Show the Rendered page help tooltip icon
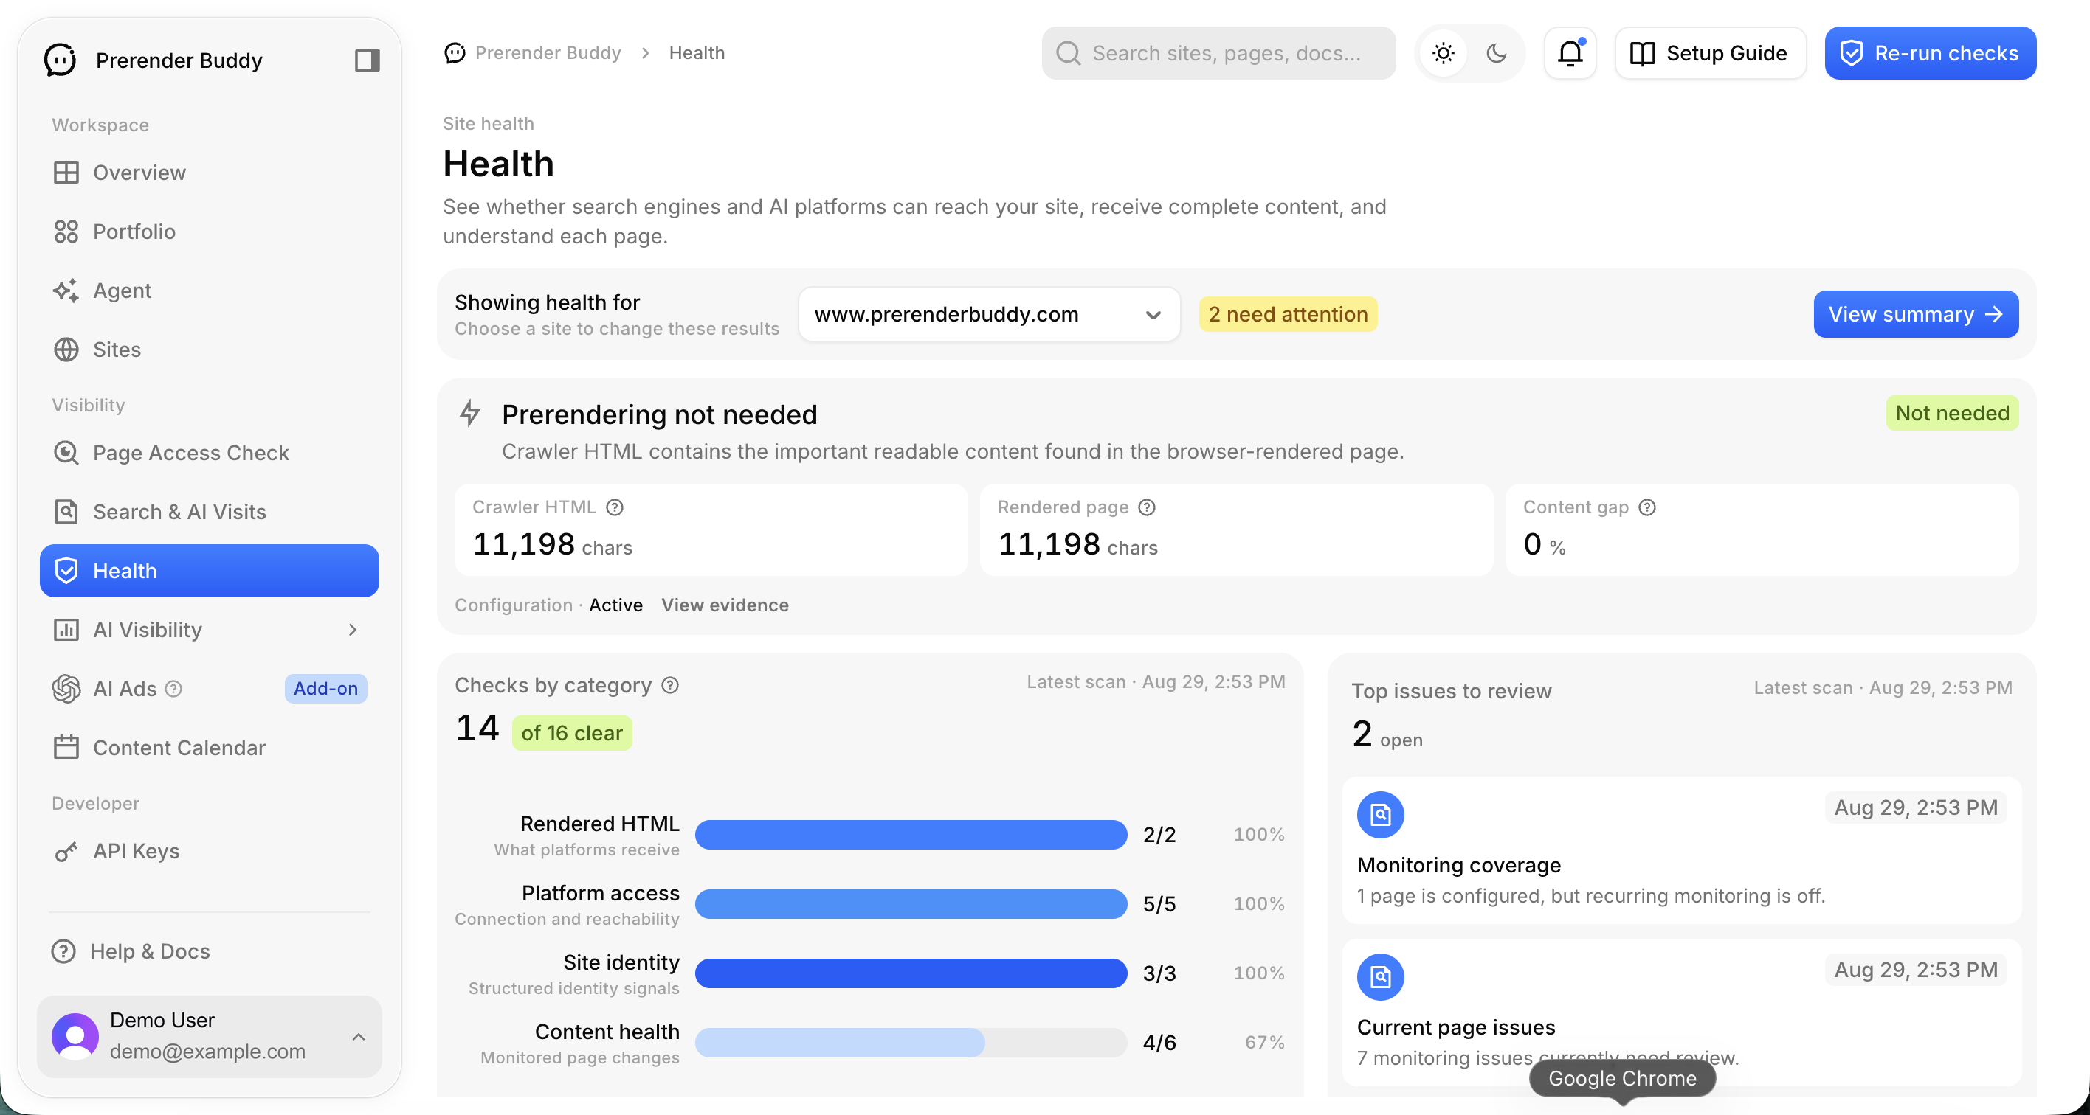This screenshot has height=1115, width=2090. pyautogui.click(x=1146, y=507)
